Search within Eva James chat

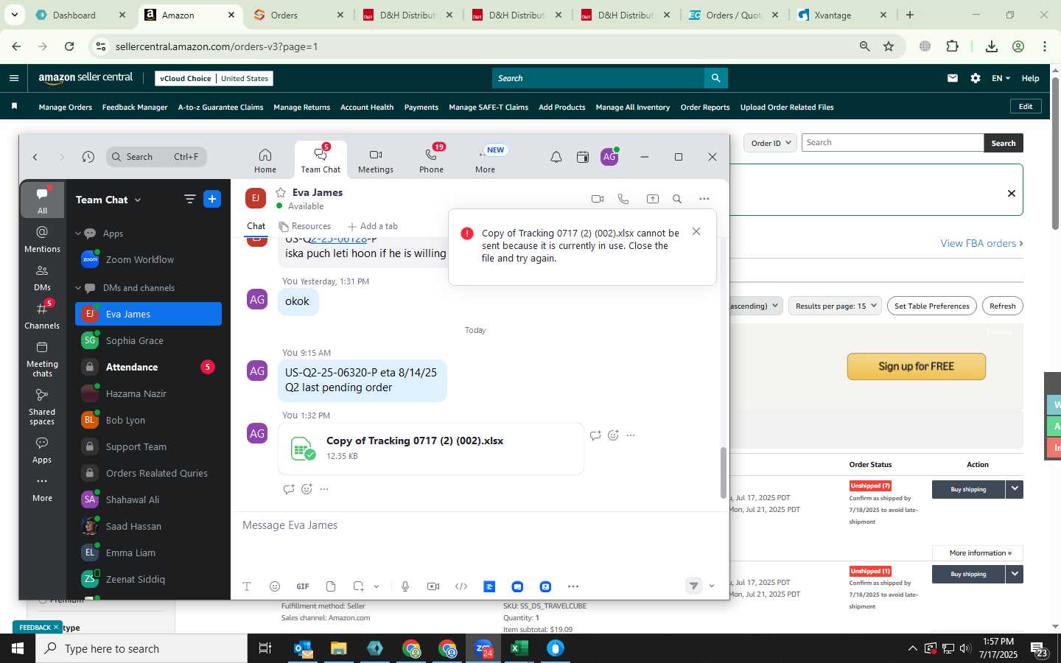click(677, 199)
